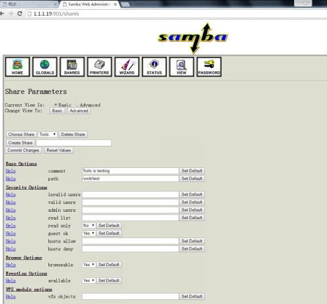Click the read list input field
This screenshot has height=304, width=327.
click(x=130, y=218)
